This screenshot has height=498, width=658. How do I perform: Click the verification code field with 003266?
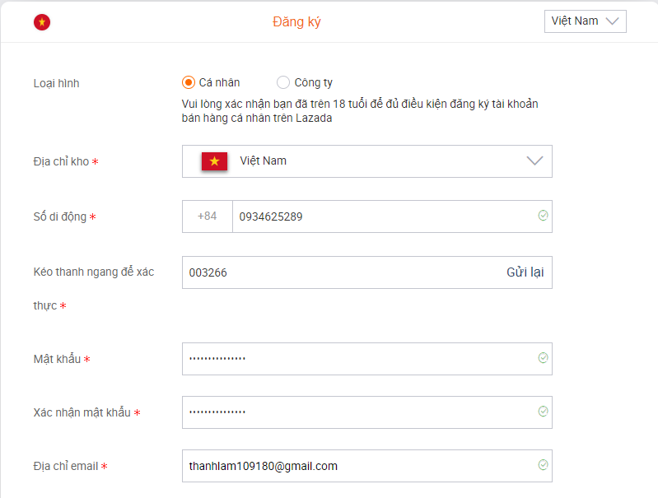338,272
